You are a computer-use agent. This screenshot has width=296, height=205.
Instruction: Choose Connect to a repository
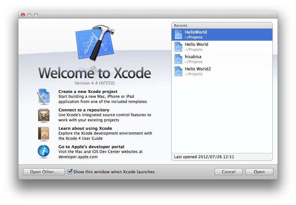(84, 110)
